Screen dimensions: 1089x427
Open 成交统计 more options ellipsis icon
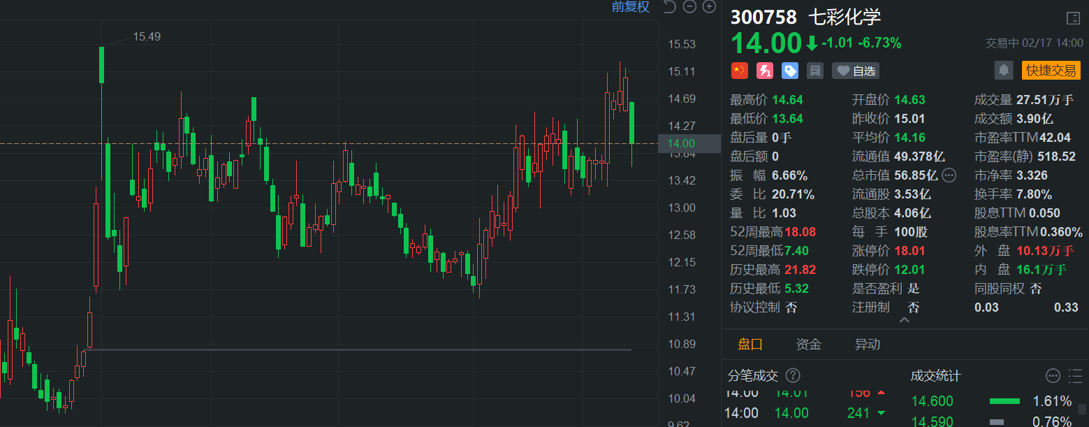tap(1053, 376)
